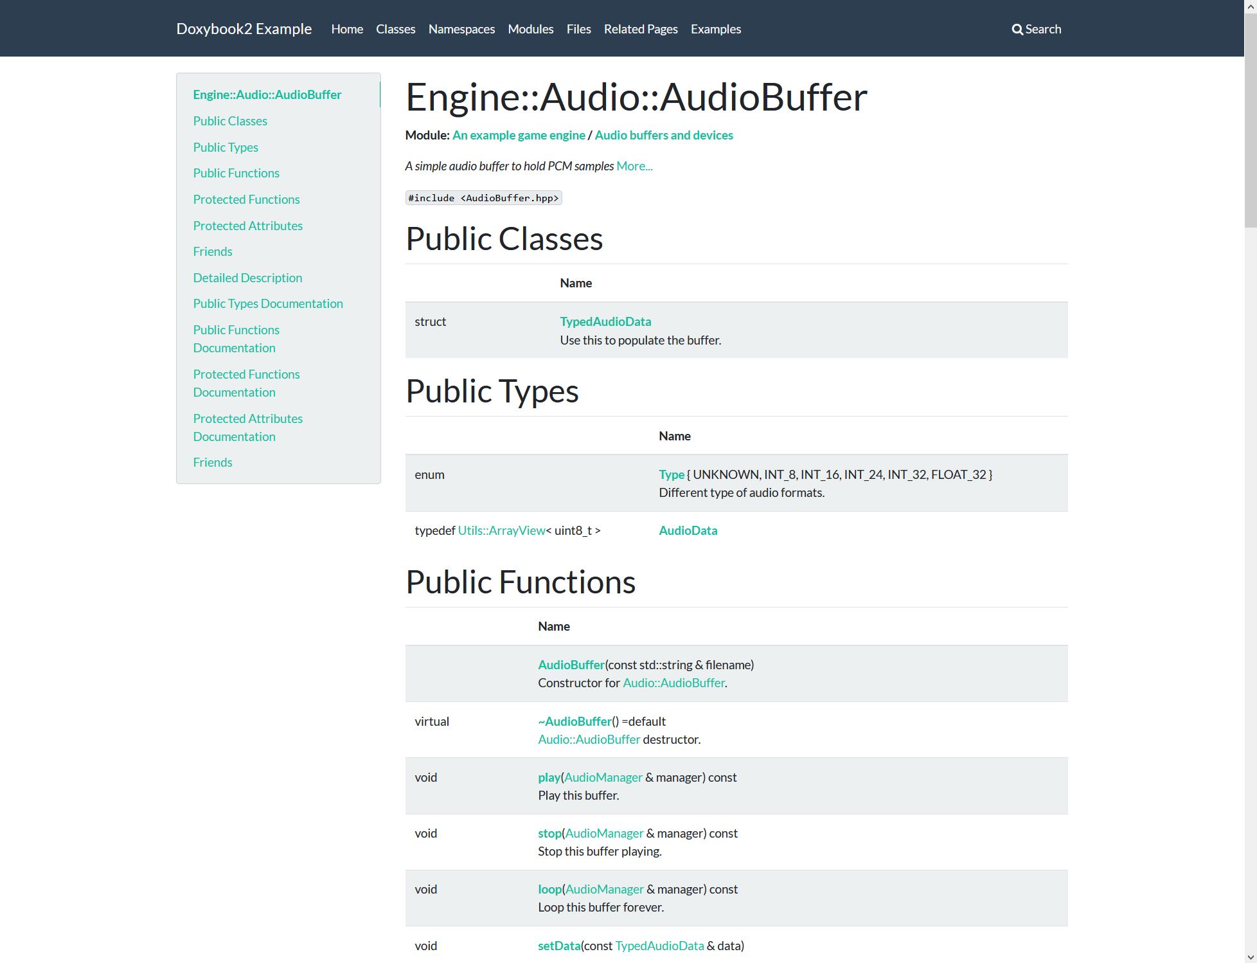Screen dimensions: 1257x963
Task: Expand the Protected Functions Documentation section
Action: coord(245,382)
